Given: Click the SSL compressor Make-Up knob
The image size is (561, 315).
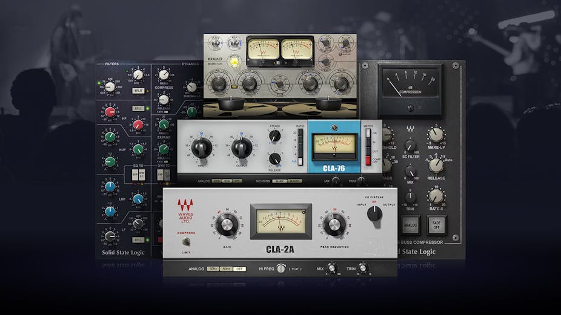Looking at the screenshot, I should tap(436, 134).
